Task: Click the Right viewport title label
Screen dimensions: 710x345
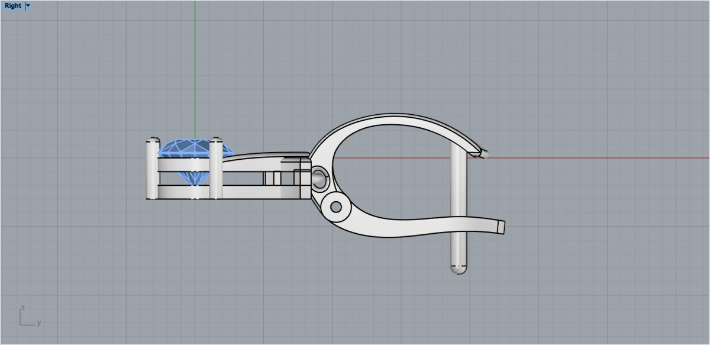Action: point(12,5)
